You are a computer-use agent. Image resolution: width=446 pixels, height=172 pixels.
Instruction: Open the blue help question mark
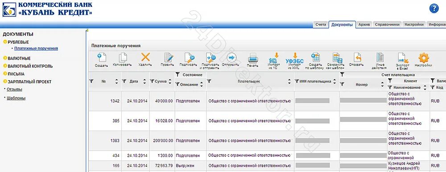[x=434, y=8]
